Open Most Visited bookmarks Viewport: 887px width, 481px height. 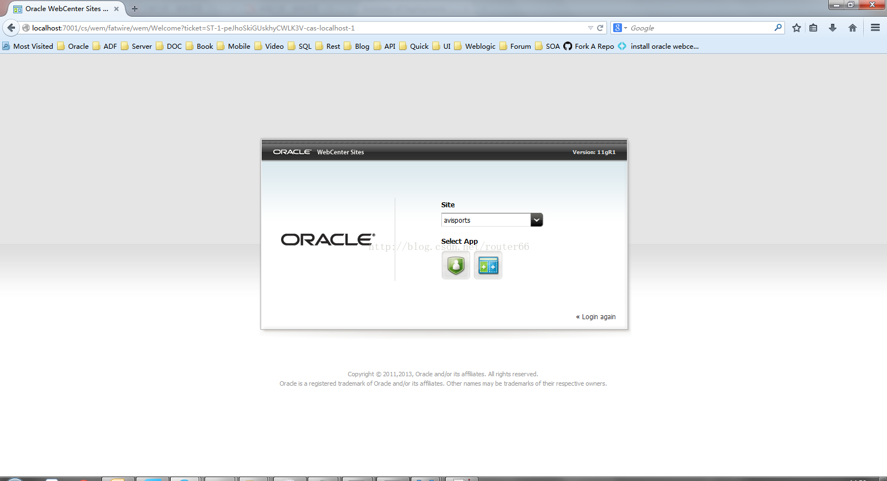click(28, 46)
